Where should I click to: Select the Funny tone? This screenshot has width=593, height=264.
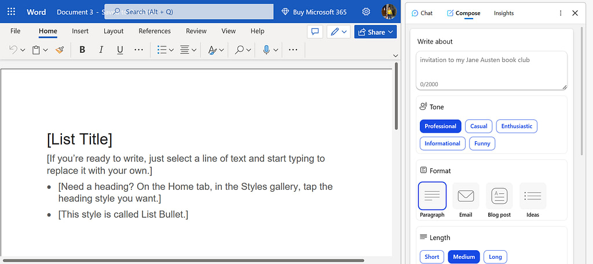coord(482,144)
